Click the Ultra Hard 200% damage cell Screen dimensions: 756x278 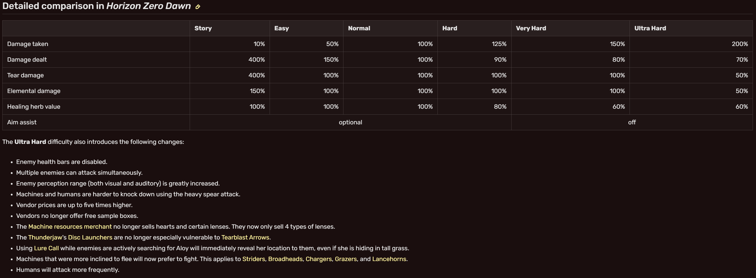pyautogui.click(x=691, y=44)
